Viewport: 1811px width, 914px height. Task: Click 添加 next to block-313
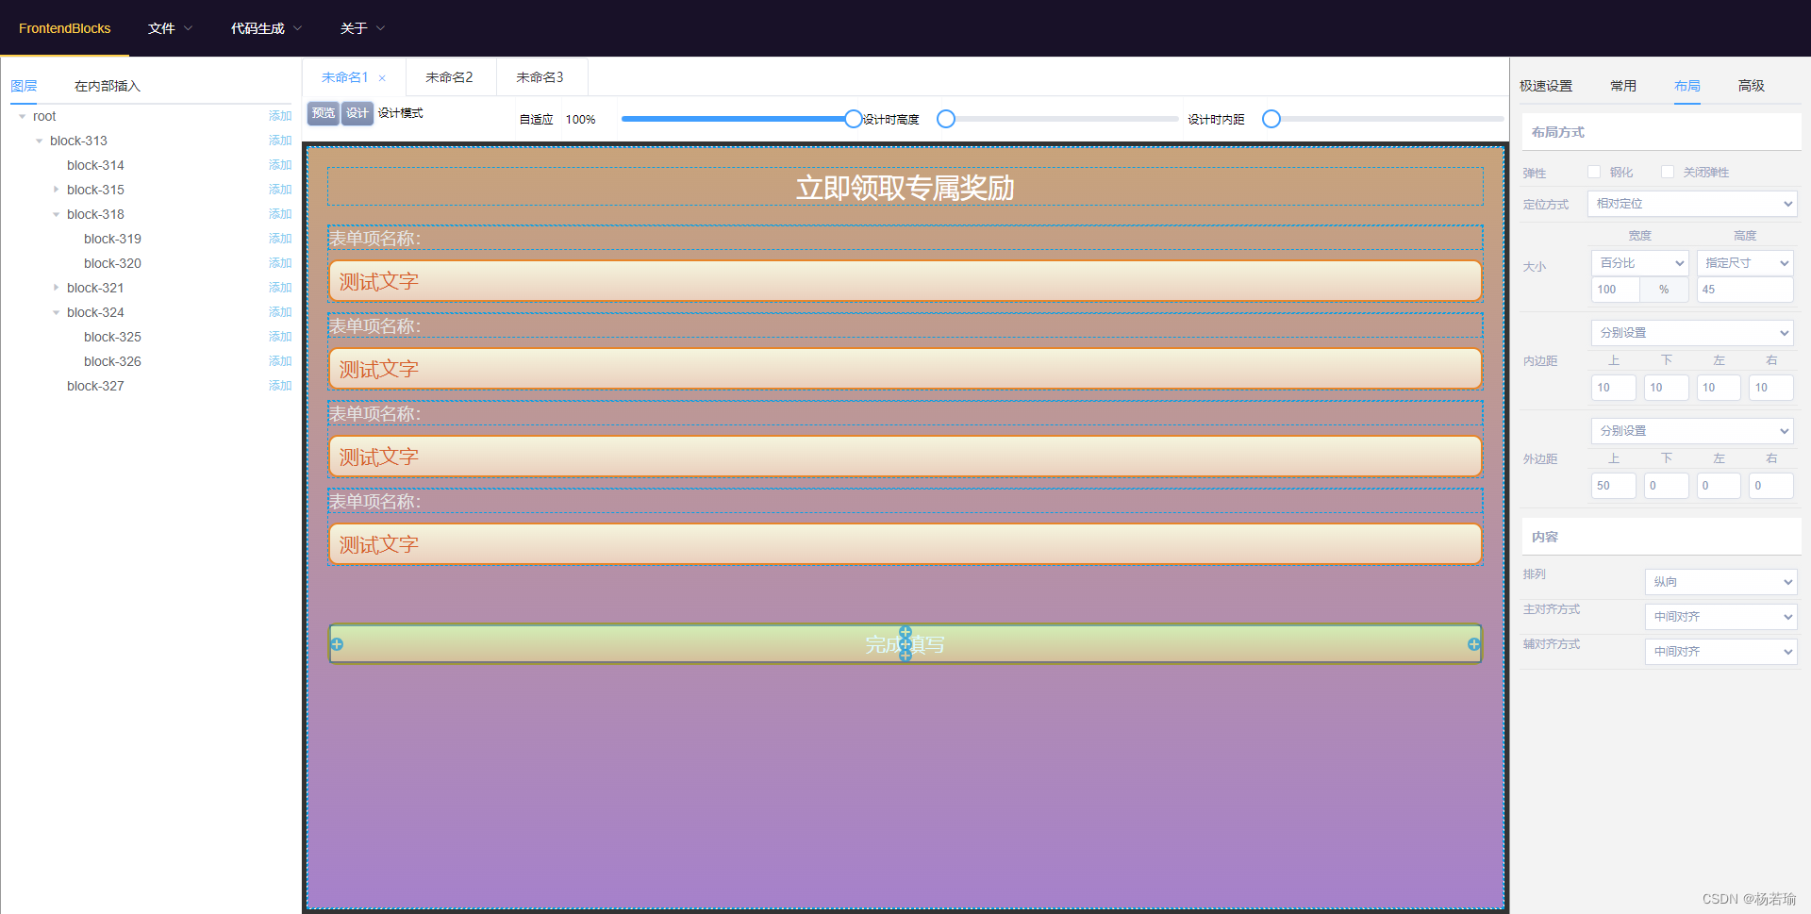click(x=280, y=141)
